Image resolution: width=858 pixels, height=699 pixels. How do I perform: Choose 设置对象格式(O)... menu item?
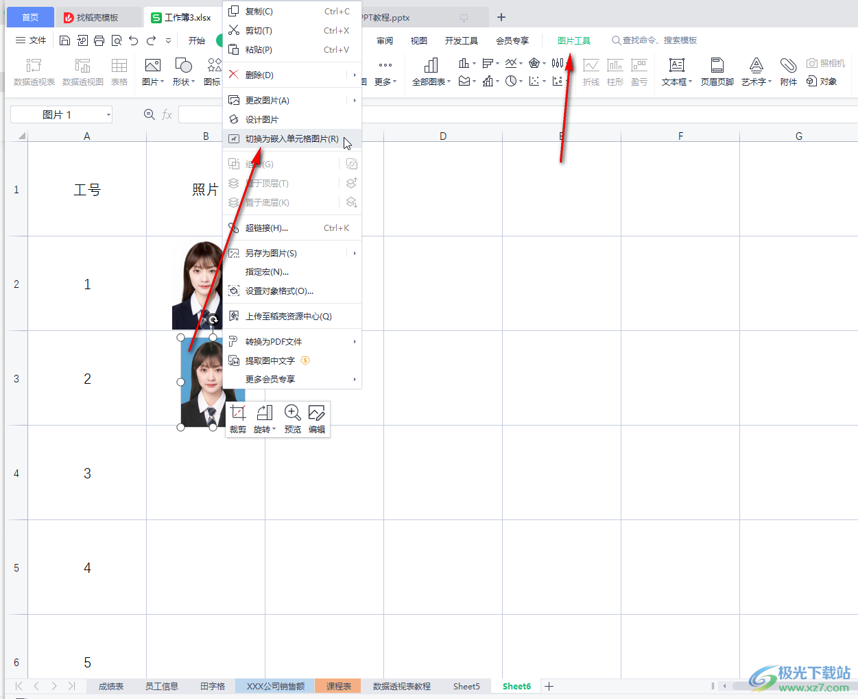point(292,291)
